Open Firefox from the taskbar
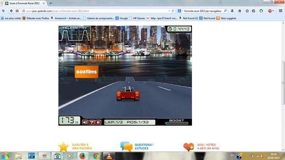 coord(82,156)
